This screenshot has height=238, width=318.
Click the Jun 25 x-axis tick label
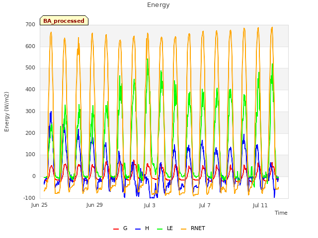coord(39,205)
